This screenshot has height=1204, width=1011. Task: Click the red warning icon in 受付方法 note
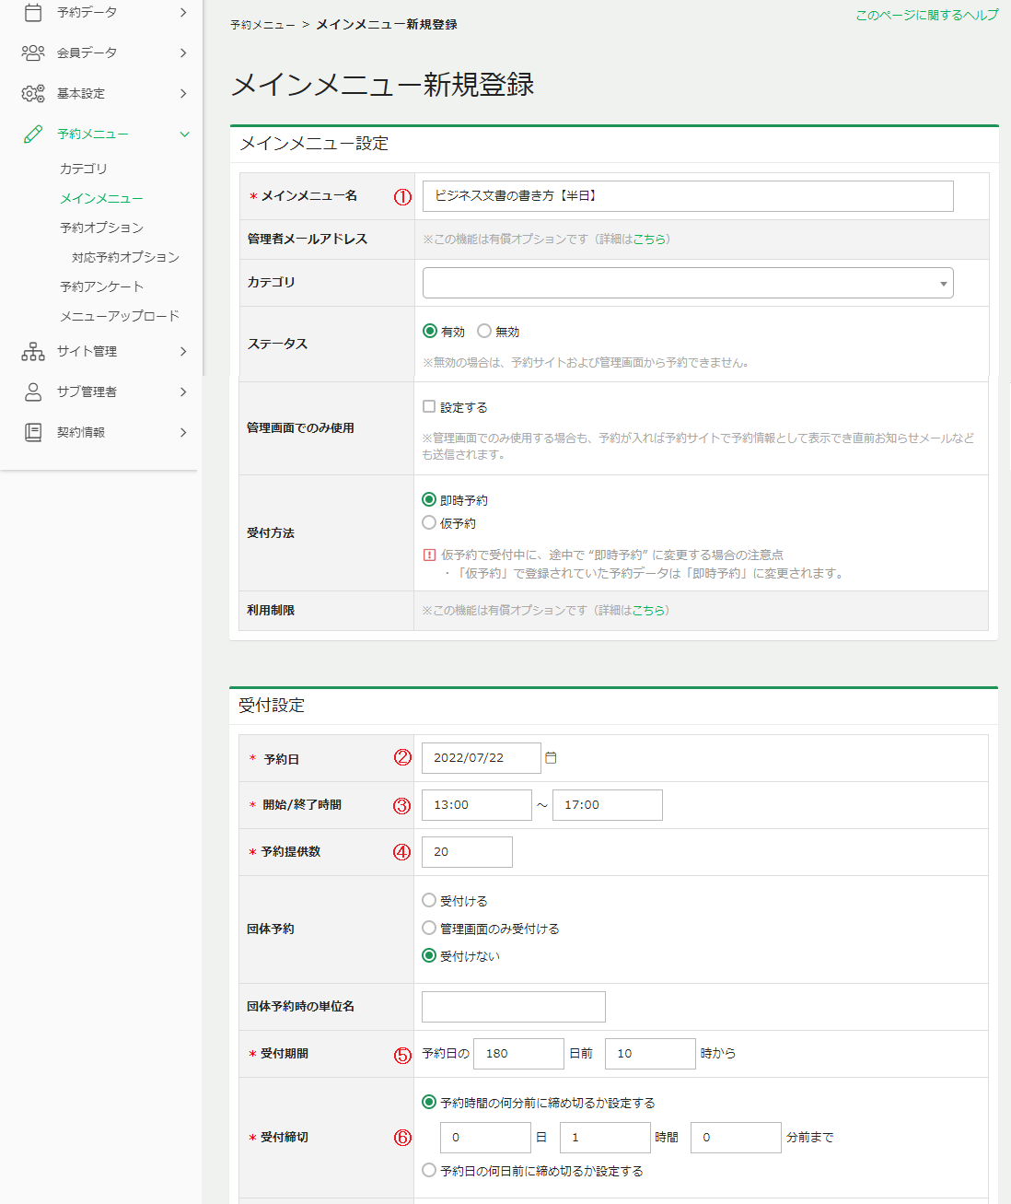coord(429,555)
